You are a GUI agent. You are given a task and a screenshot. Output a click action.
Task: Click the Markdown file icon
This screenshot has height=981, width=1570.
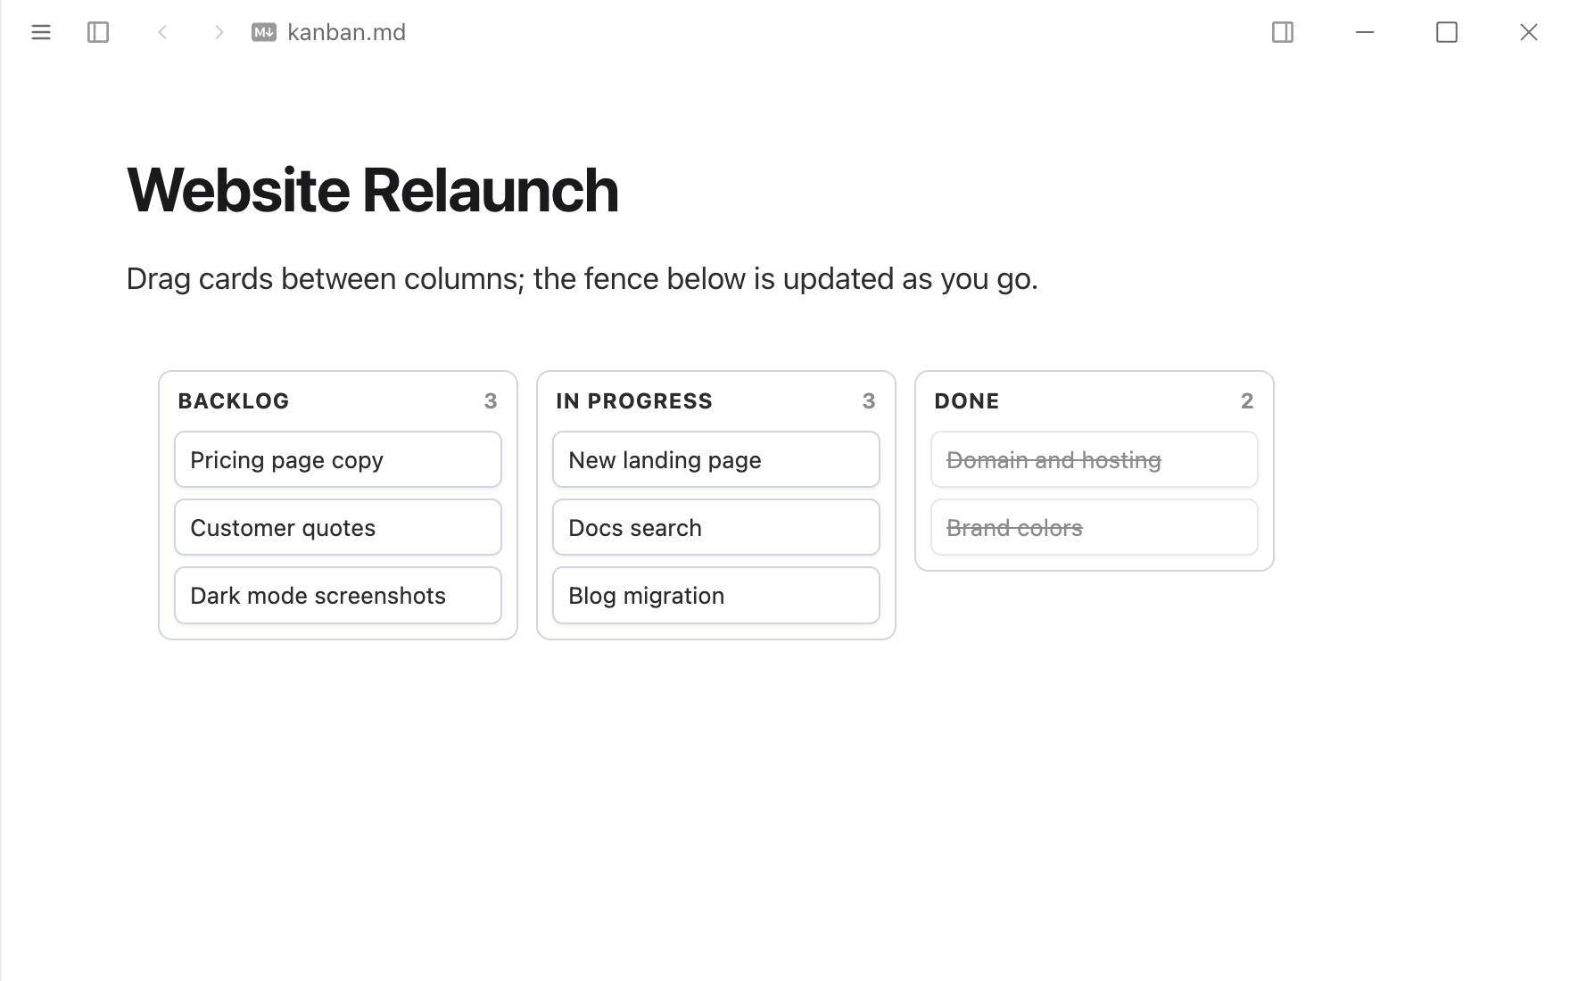click(264, 32)
